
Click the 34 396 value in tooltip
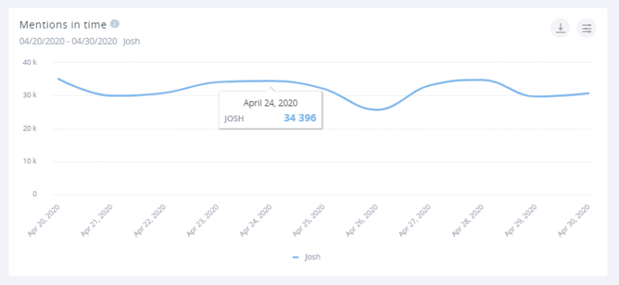click(300, 118)
